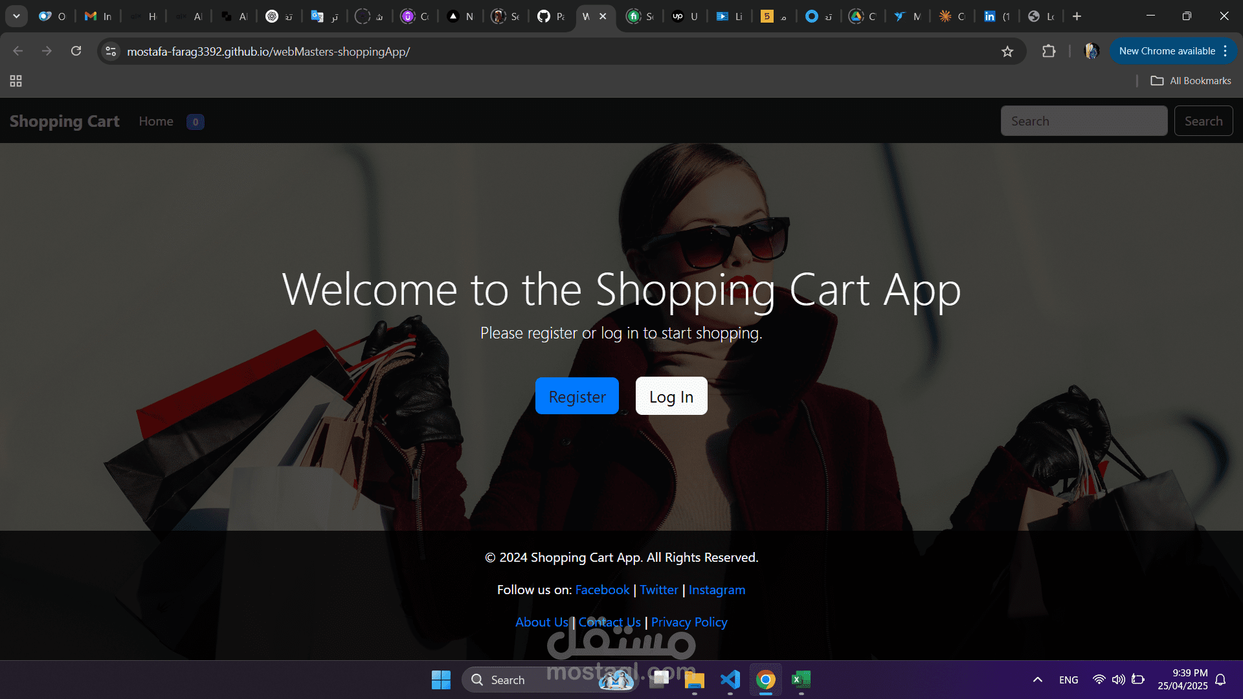Reload the current page
The width and height of the screenshot is (1243, 699).
pos(76,51)
